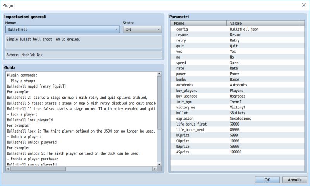This screenshot has width=310, height=186.
Task: Select the no parameter row
Action: click(238, 57)
